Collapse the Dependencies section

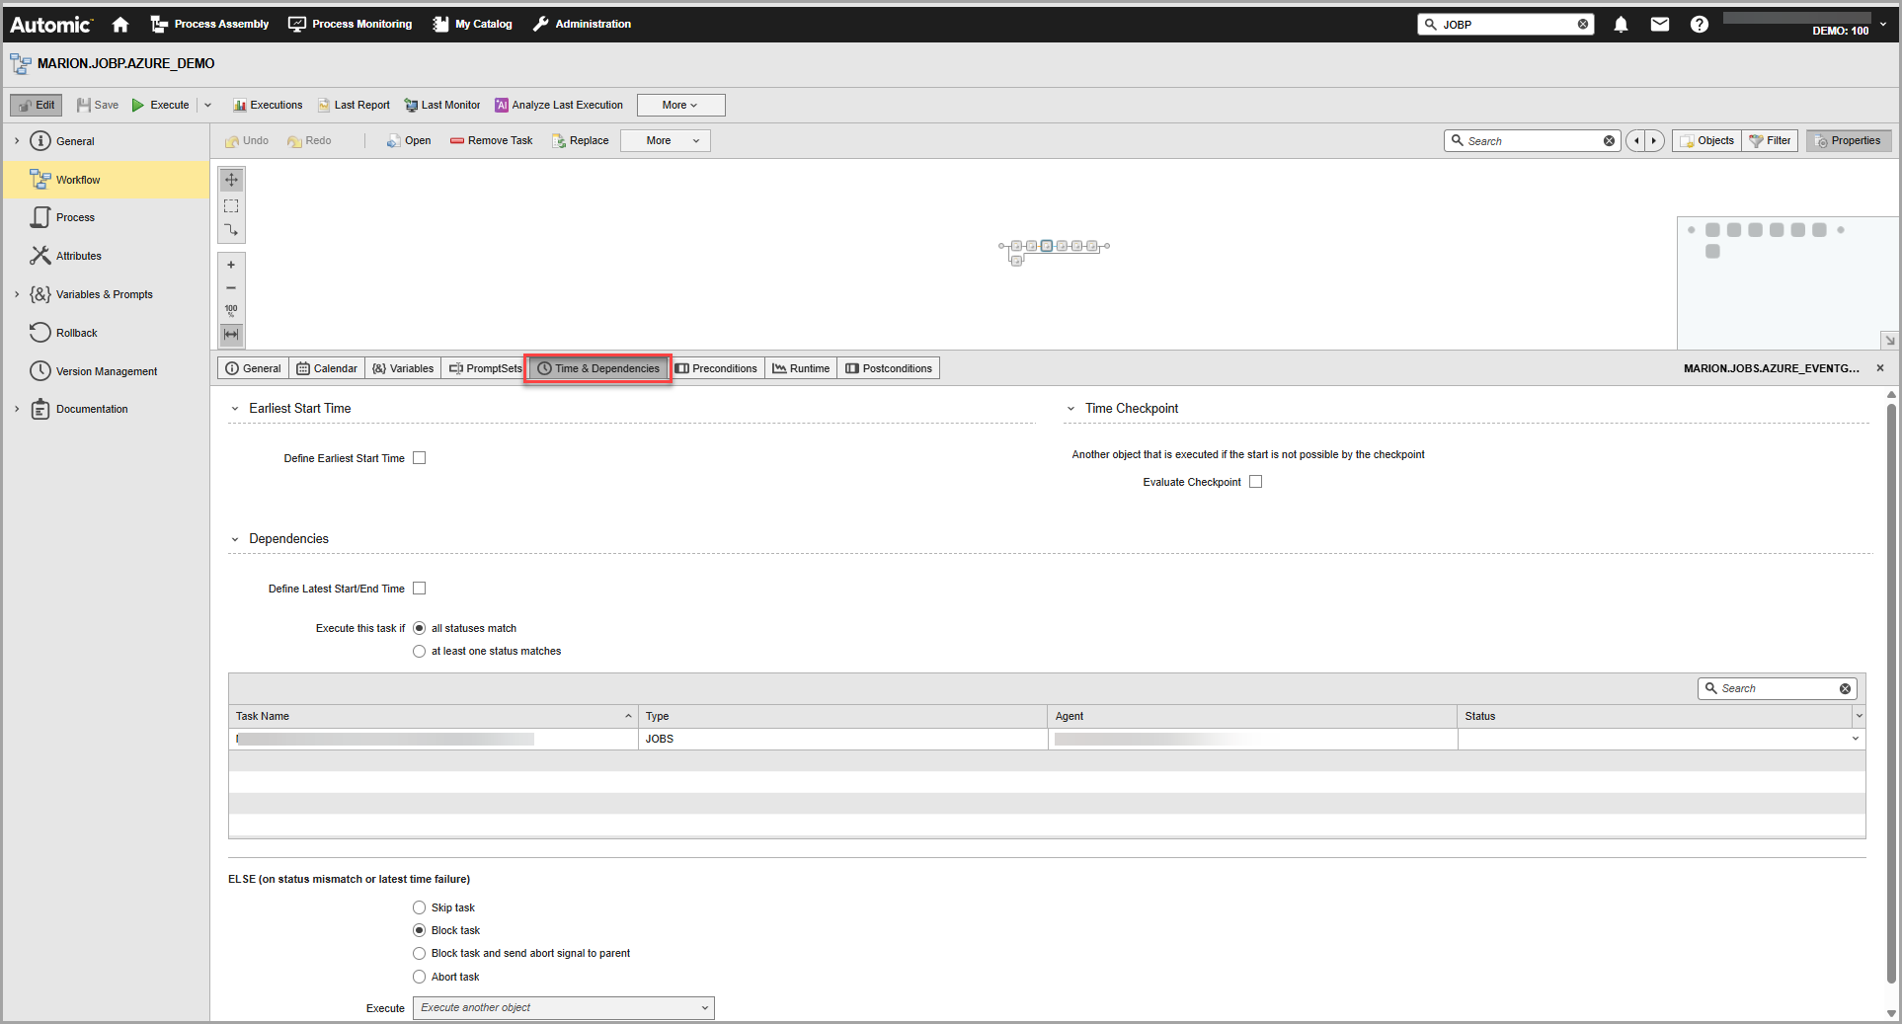[235, 539]
